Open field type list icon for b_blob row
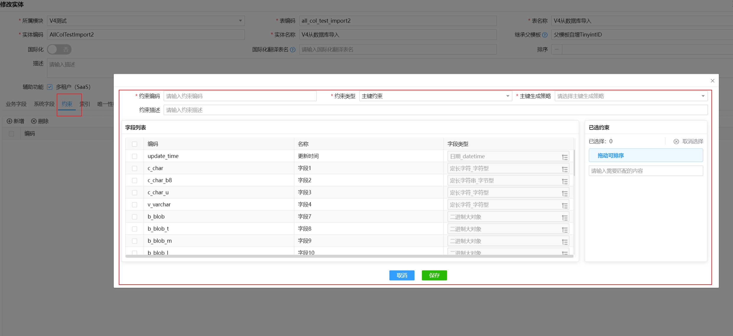 565,217
